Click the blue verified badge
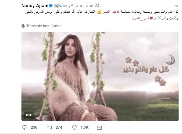This screenshot has height=134, width=182. coord(51,6)
